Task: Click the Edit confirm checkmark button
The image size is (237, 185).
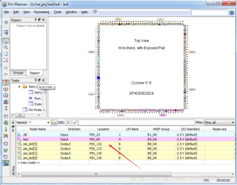Action: pos(75,122)
